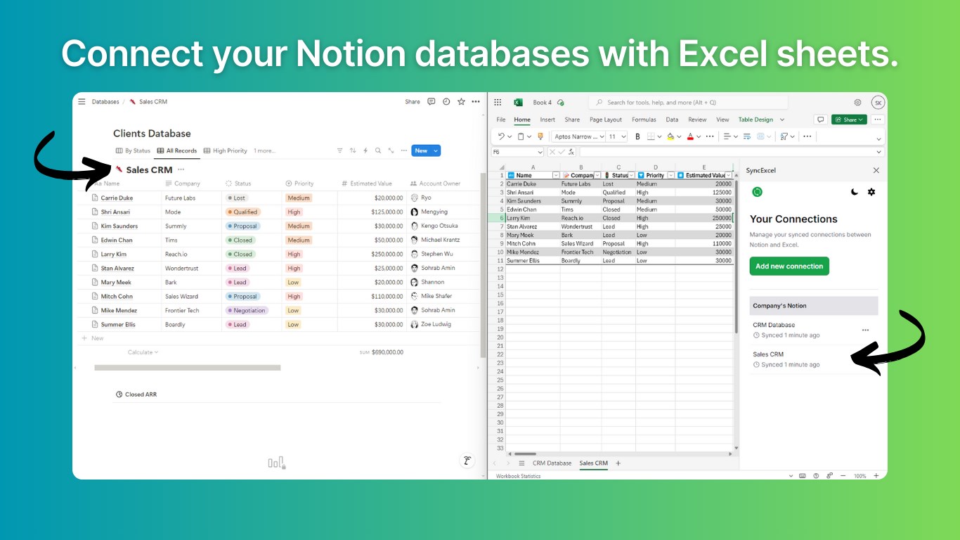
Task: Show Notion '1 more...' views
Action: coord(264,150)
